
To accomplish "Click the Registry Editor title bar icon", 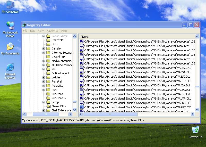I will [x=24, y=25].
